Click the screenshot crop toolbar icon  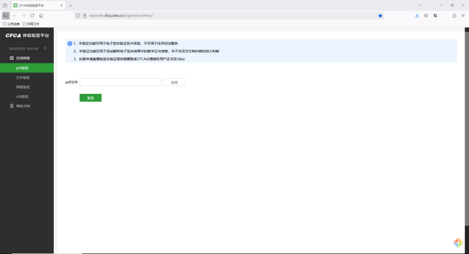(x=435, y=15)
